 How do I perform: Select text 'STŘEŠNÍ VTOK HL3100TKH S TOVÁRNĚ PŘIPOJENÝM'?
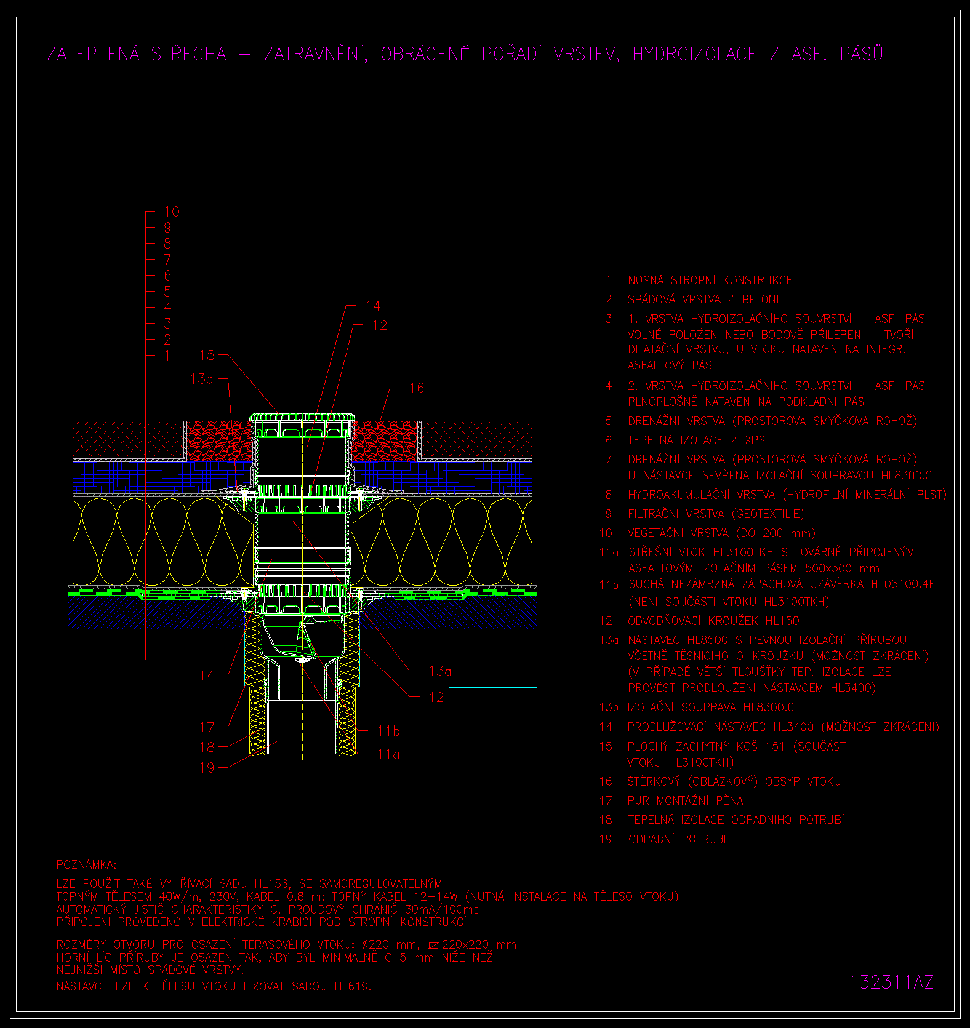(771, 552)
